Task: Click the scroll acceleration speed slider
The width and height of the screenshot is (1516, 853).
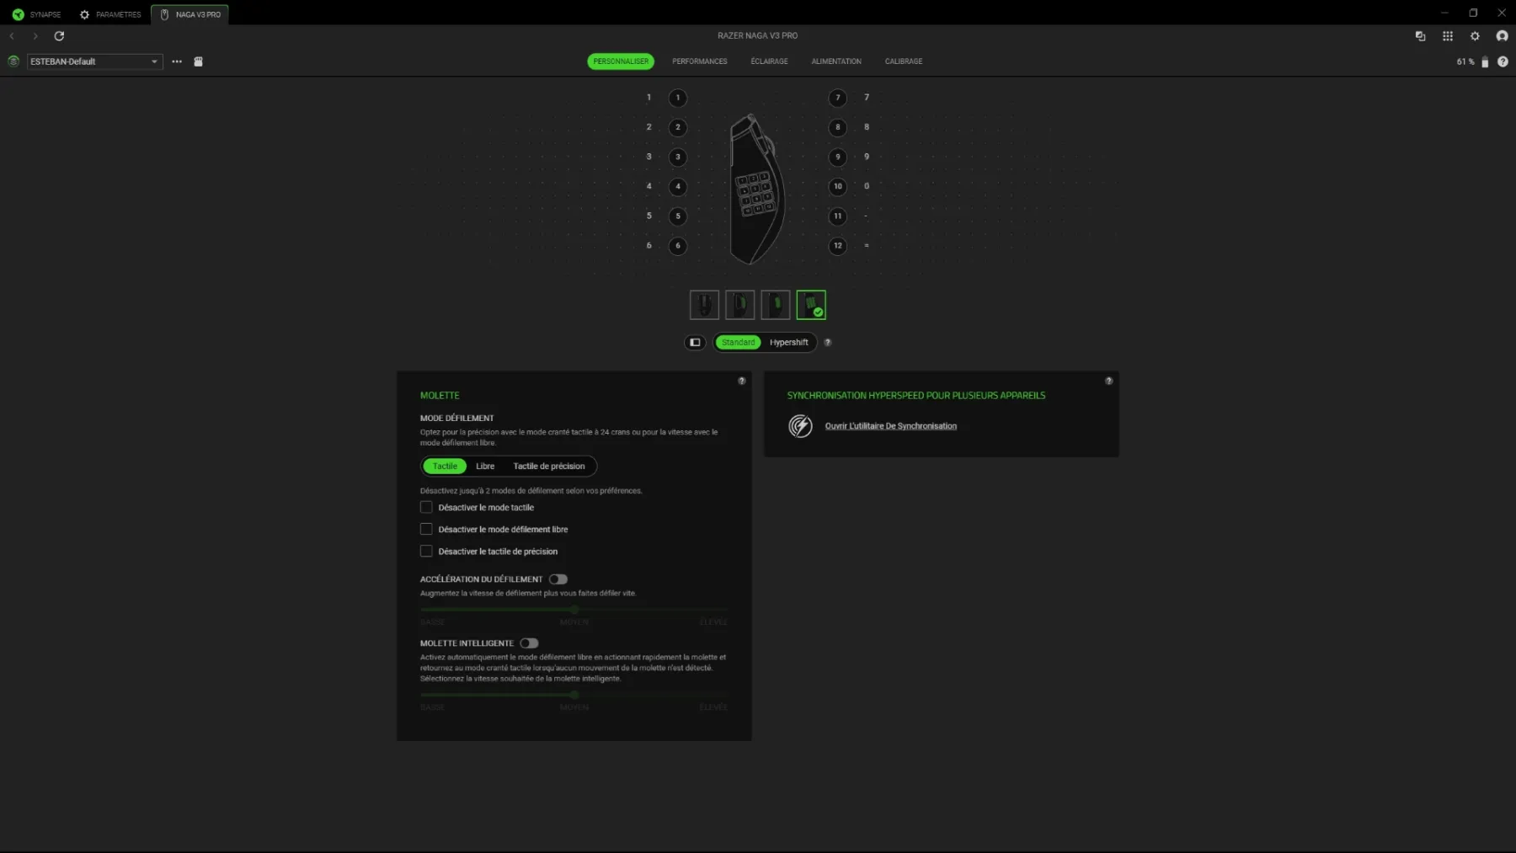Action: tap(574, 609)
